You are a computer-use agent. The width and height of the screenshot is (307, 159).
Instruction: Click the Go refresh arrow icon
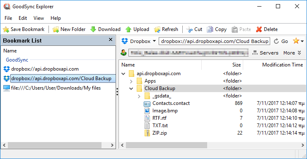point(276,41)
